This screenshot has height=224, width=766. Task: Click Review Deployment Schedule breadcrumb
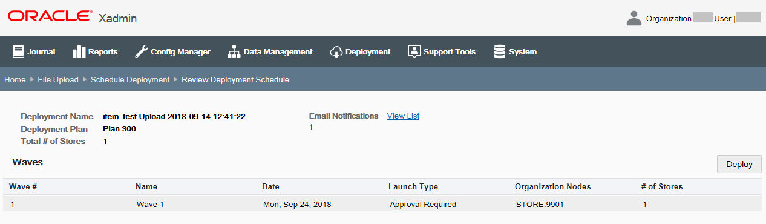click(x=235, y=79)
